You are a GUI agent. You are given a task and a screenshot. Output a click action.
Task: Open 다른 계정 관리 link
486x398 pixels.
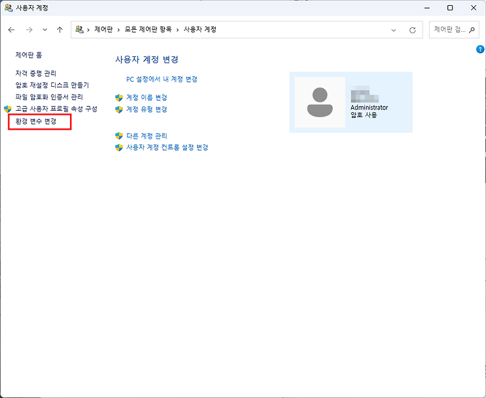pyautogui.click(x=146, y=136)
